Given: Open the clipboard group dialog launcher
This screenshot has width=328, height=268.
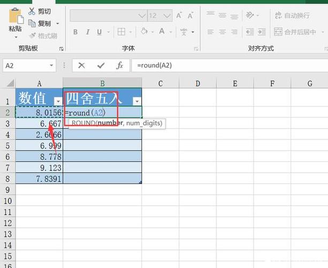Looking at the screenshot, I should tap(62, 49).
